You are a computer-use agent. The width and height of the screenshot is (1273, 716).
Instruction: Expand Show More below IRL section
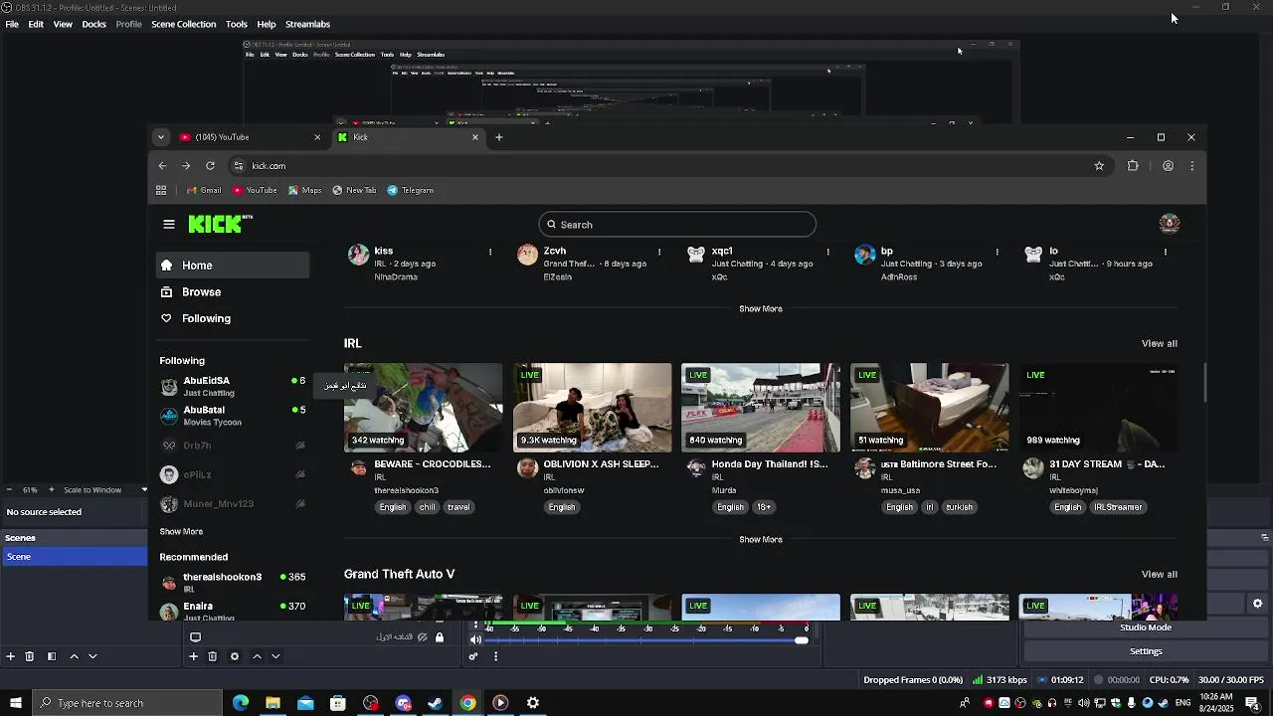click(x=761, y=539)
